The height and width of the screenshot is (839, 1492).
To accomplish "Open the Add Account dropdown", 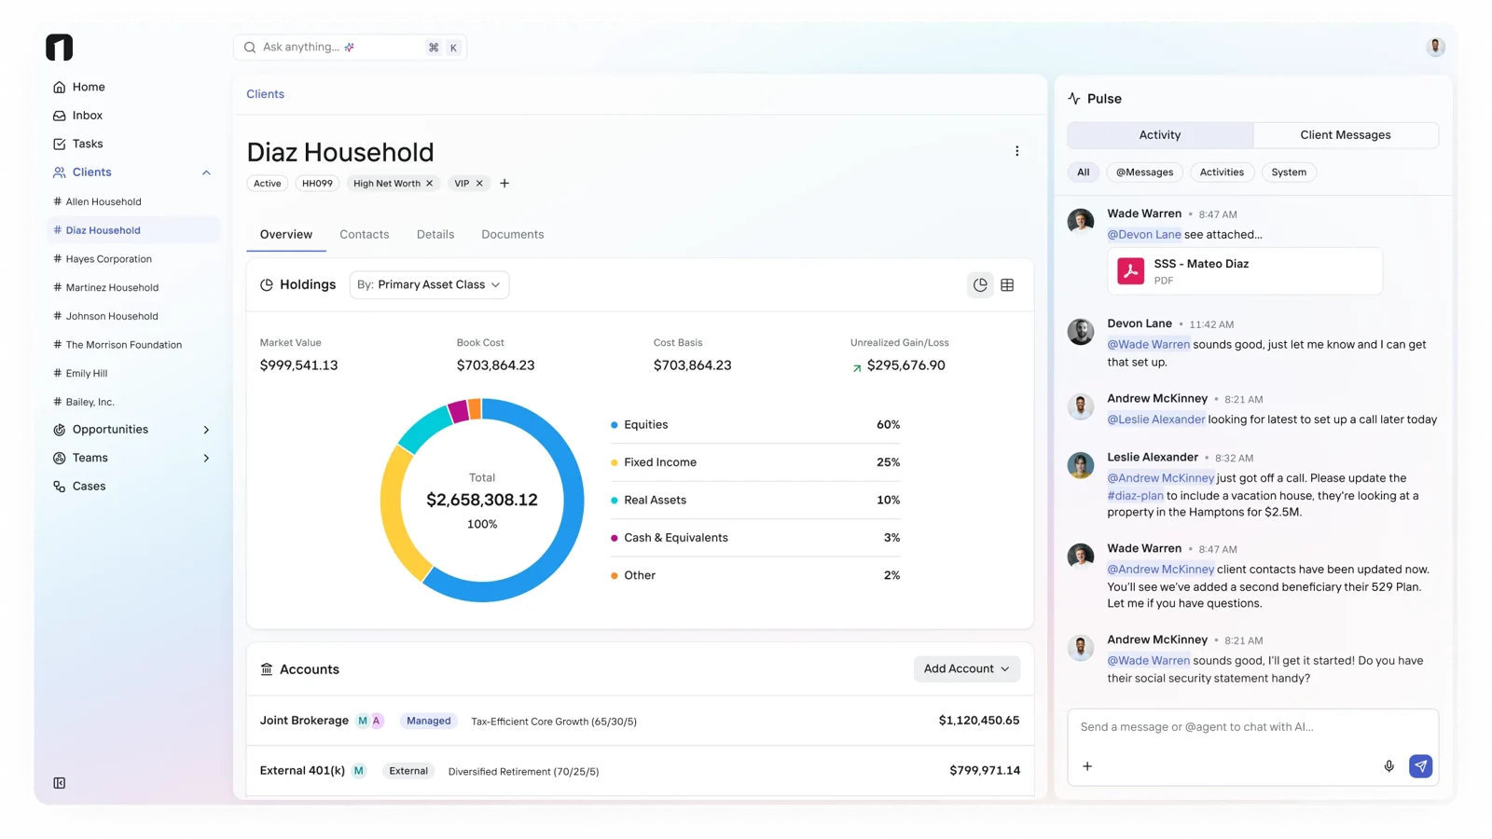I will coord(966,669).
